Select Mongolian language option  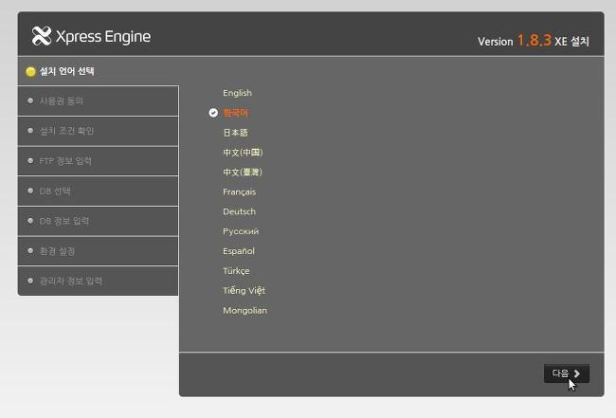point(245,310)
